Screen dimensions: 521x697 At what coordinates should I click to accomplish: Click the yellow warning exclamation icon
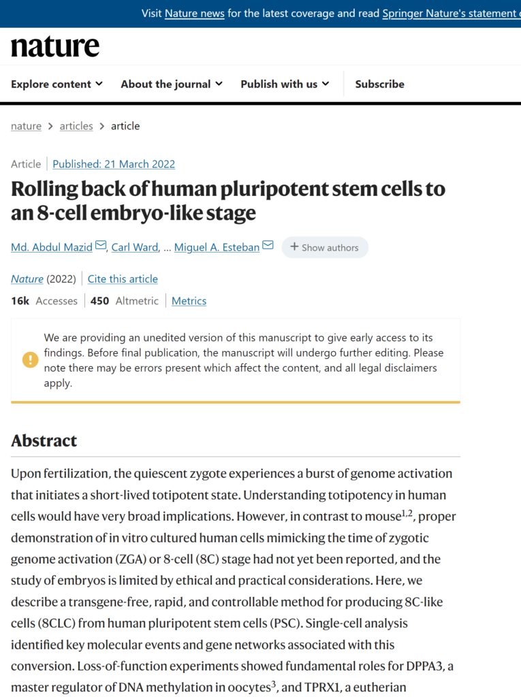30,359
